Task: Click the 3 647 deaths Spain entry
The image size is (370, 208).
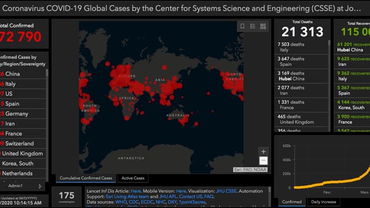Action: tap(301, 62)
